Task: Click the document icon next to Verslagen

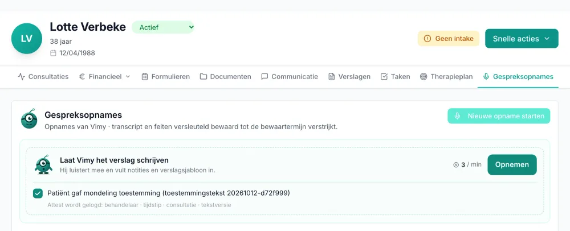Action: pyautogui.click(x=332, y=76)
